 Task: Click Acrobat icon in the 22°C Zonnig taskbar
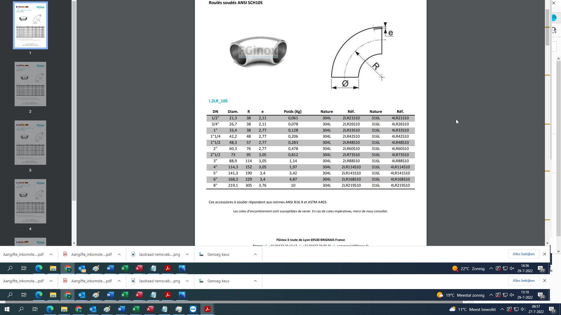[x=168, y=269]
